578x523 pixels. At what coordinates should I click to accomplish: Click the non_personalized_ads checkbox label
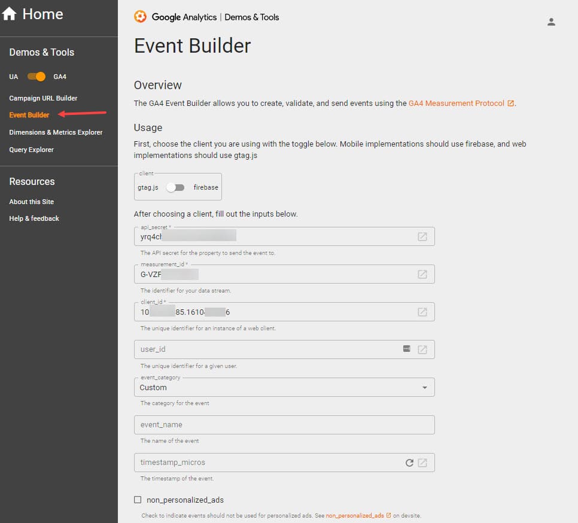click(x=185, y=500)
